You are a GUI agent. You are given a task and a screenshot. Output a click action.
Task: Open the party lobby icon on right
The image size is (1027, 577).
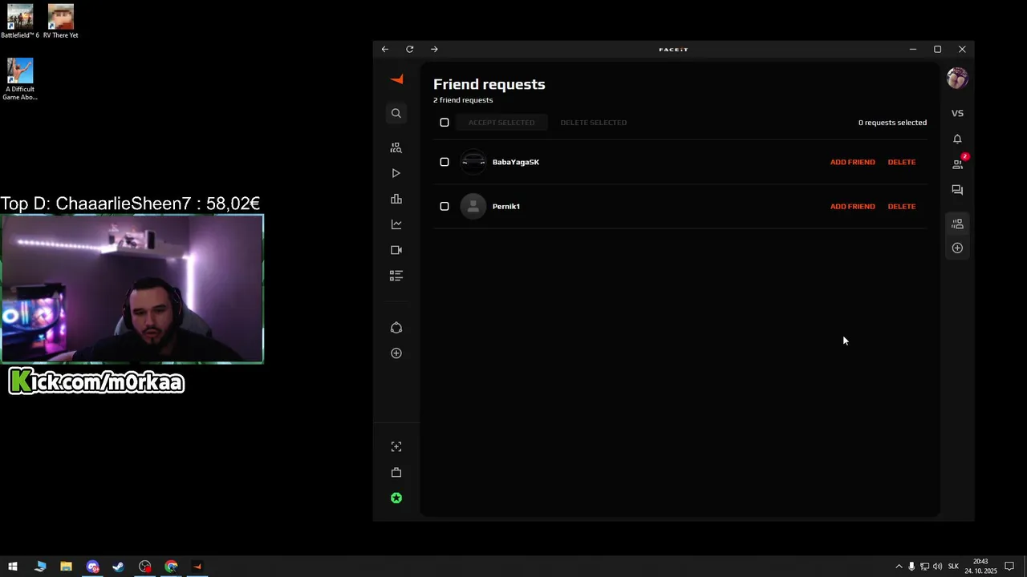957,224
